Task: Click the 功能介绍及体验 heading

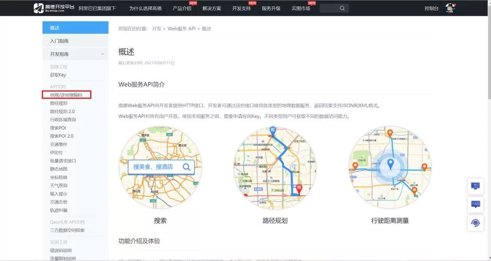Action: tap(139, 241)
